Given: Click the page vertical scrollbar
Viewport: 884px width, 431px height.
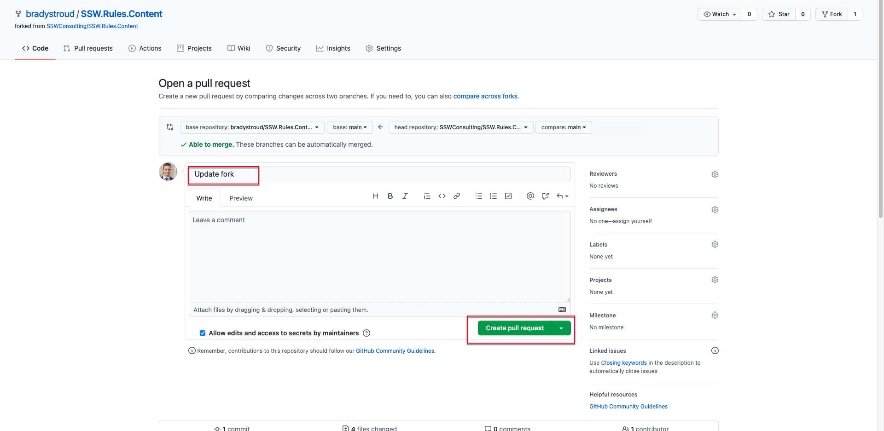Looking at the screenshot, I should coord(881,109).
